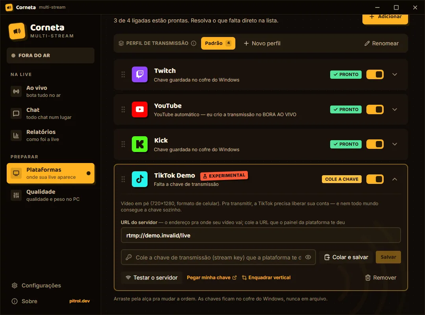Click the Corneta megaphone logo in sidebar
The image size is (425, 315).
[17, 31]
